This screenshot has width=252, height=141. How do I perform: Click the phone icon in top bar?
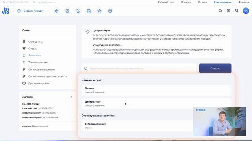pos(4,2)
